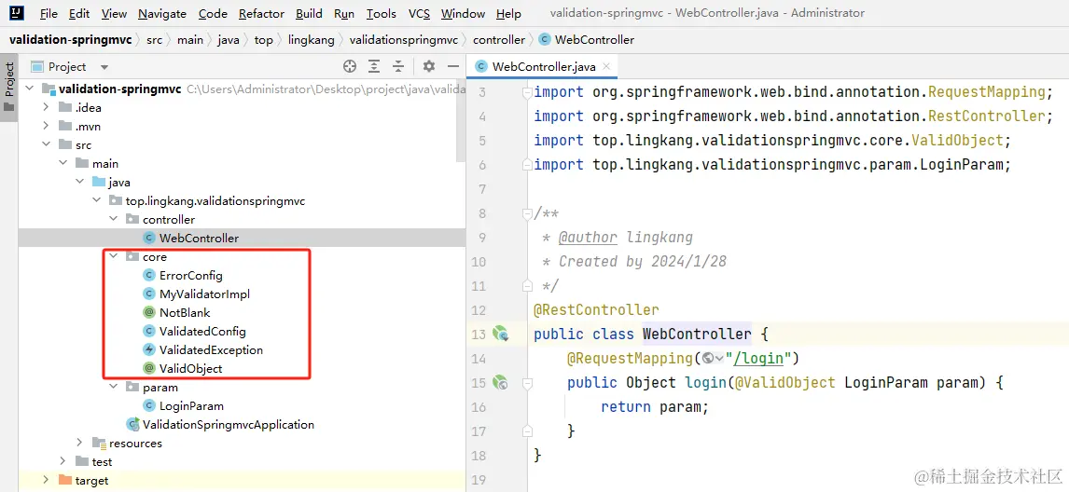Screen dimensions: 1069x492
Task: Open Project panel settings gear
Action: point(429,66)
